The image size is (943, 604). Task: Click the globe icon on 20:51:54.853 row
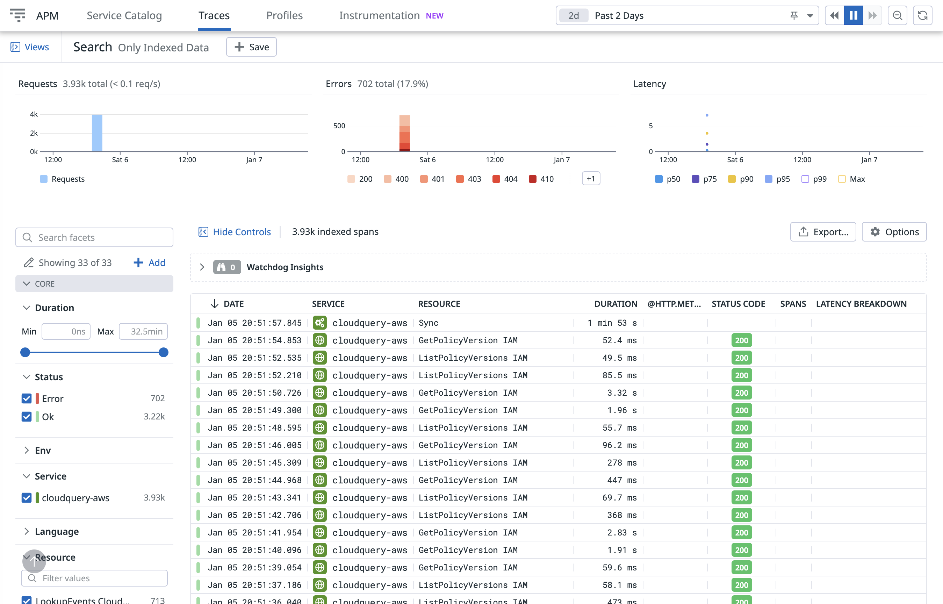pyautogui.click(x=320, y=340)
